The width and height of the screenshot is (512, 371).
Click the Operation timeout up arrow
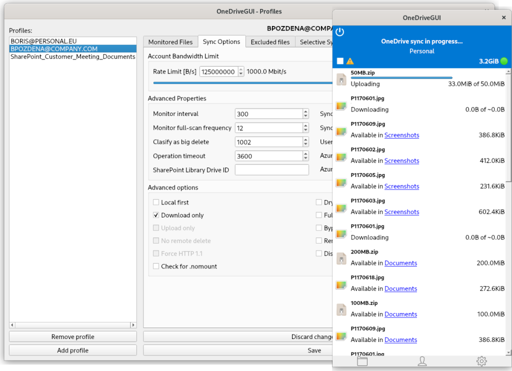point(305,153)
